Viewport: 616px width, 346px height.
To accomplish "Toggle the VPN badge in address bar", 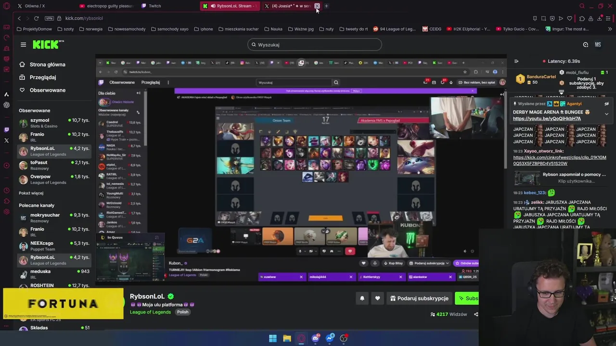I will click(49, 18).
